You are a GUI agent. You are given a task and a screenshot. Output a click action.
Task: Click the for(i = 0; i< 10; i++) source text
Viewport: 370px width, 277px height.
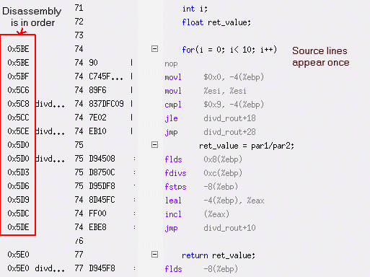(x=229, y=50)
